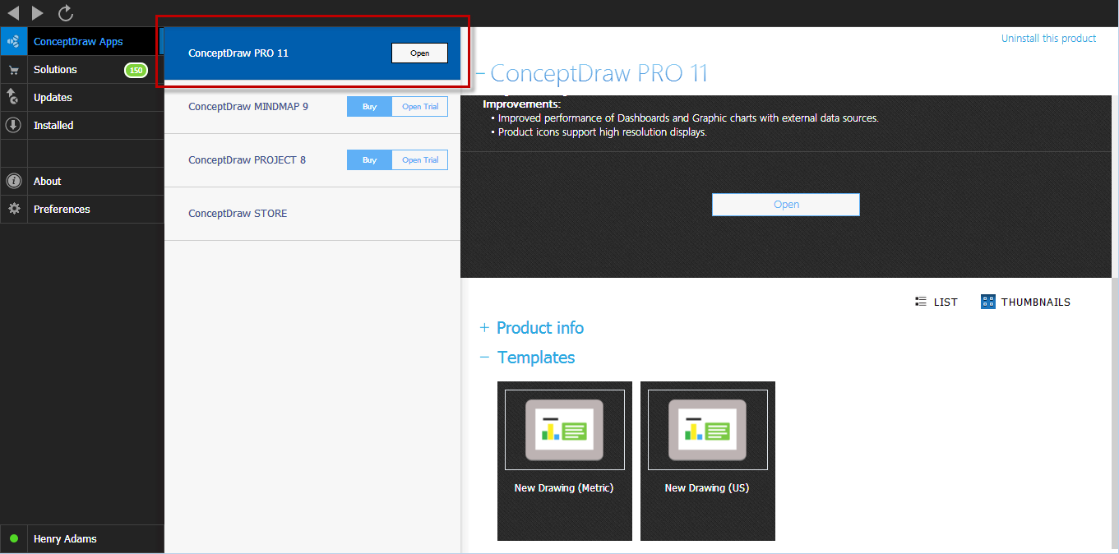Viewport: 1119px width, 554px height.
Task: Click the large Open button in dark panel
Action: 785,205
